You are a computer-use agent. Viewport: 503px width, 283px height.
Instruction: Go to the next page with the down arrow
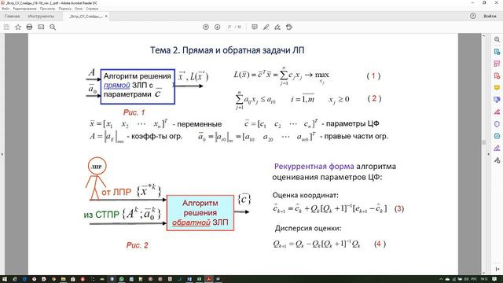(218, 28)
